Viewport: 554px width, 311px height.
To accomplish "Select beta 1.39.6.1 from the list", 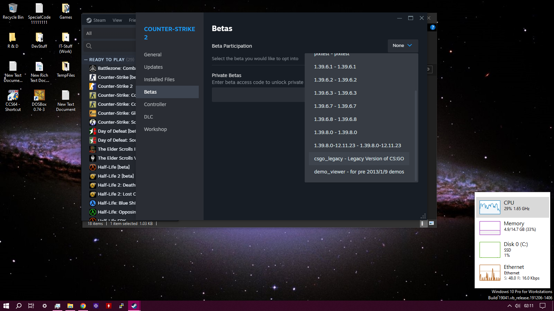I will (x=359, y=67).
